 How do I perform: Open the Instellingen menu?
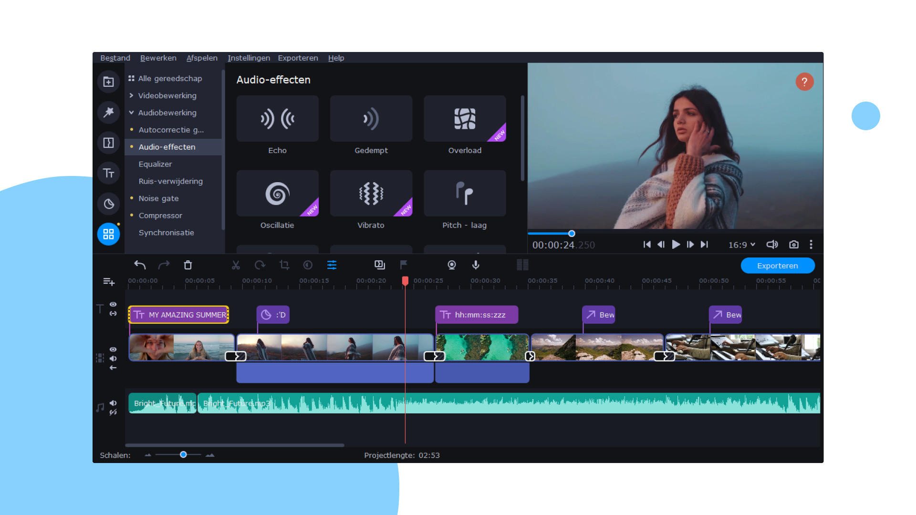pyautogui.click(x=249, y=58)
